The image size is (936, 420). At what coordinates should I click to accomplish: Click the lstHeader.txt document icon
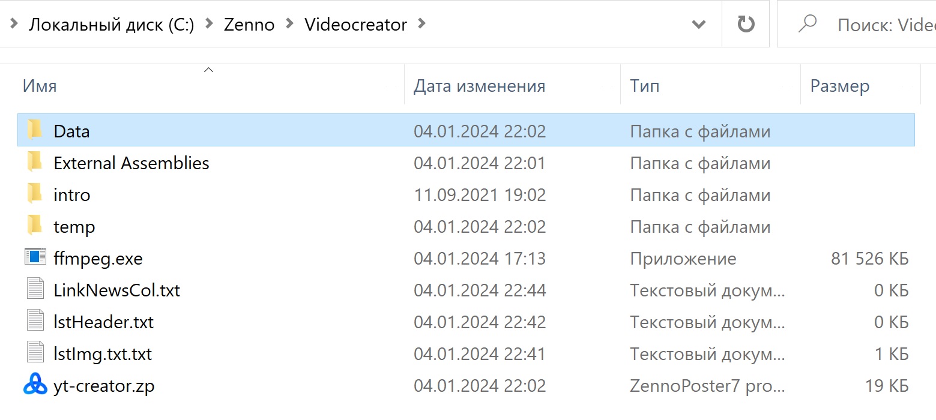[x=35, y=321]
